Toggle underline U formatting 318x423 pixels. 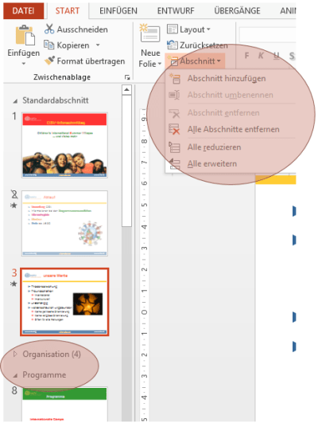point(276,56)
